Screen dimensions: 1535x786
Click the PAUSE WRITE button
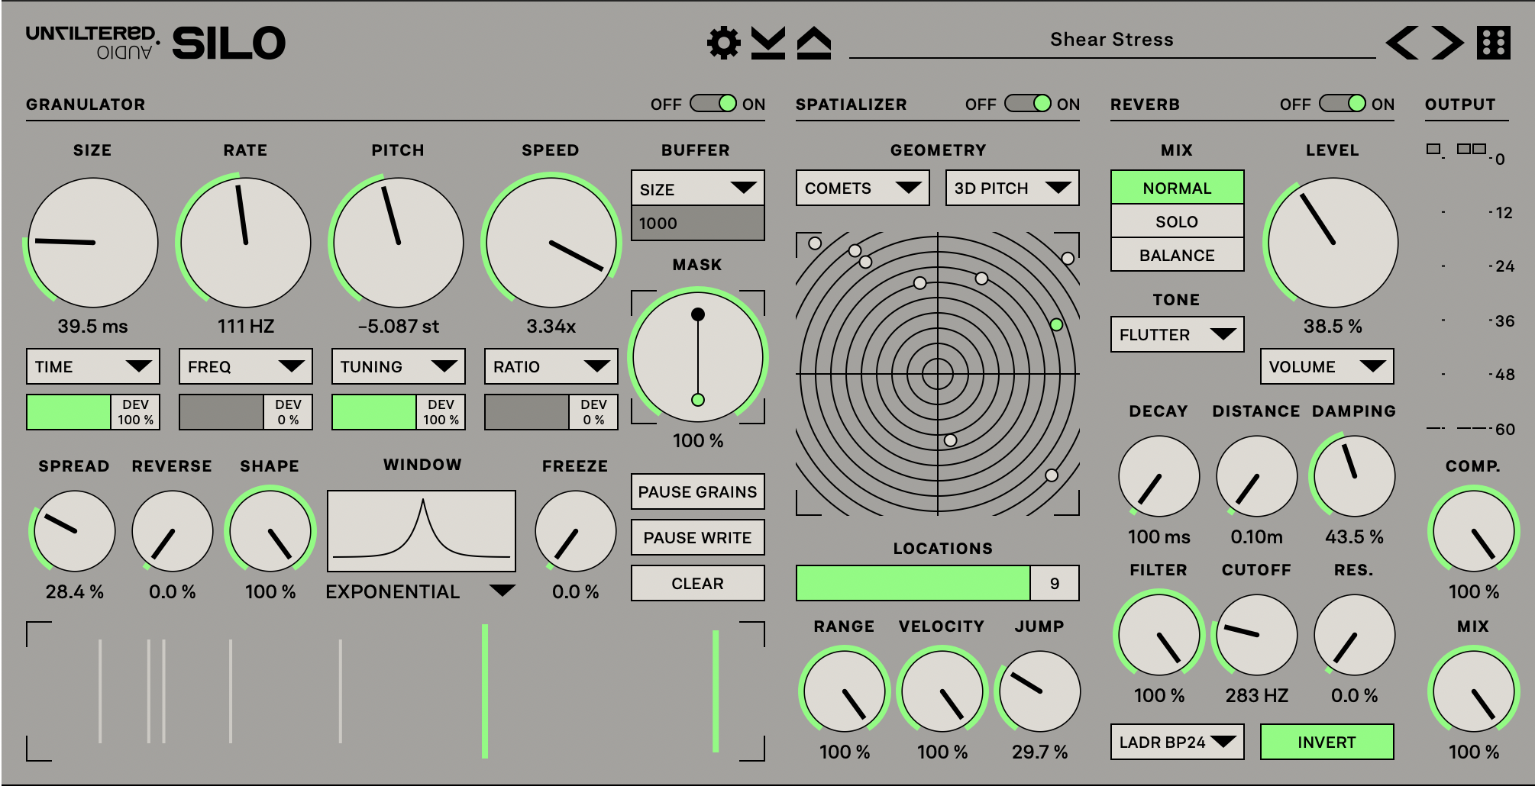698,537
